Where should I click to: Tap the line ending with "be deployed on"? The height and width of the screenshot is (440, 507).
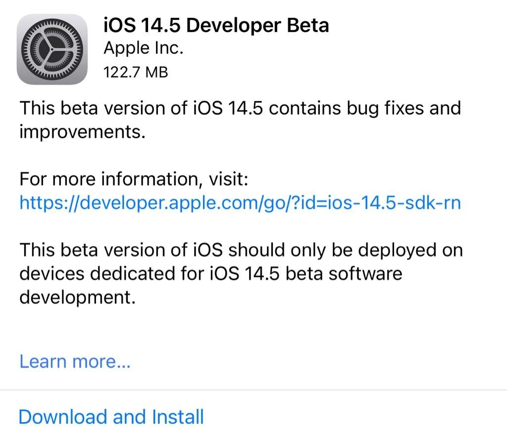[241, 250]
